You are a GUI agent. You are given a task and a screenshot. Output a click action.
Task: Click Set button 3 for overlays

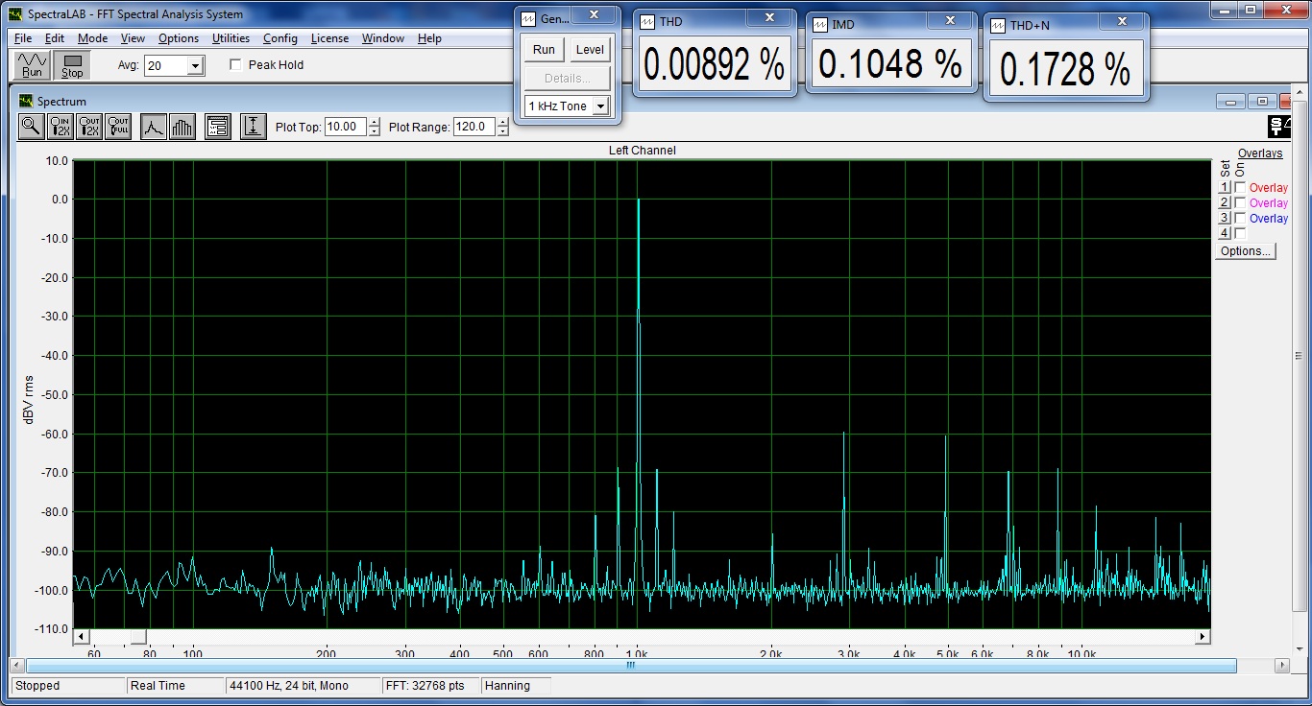[x=1225, y=219]
